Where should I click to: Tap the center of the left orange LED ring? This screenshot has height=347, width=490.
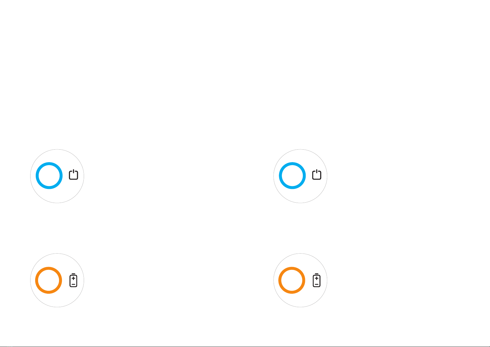click(49, 280)
